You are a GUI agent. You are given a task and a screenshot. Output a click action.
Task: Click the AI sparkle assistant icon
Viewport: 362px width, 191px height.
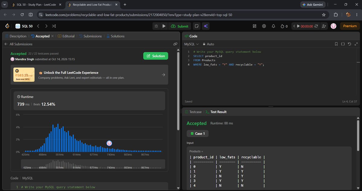coord(206,26)
